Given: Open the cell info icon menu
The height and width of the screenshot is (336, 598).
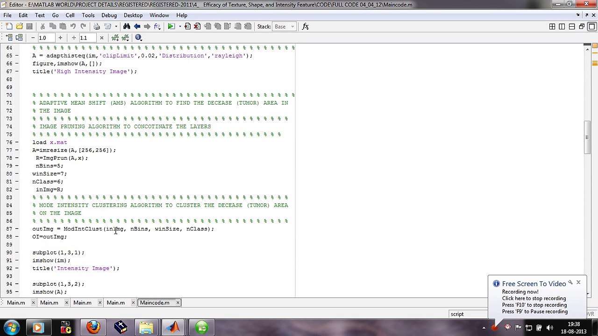Looking at the screenshot, I should click(x=138, y=38).
